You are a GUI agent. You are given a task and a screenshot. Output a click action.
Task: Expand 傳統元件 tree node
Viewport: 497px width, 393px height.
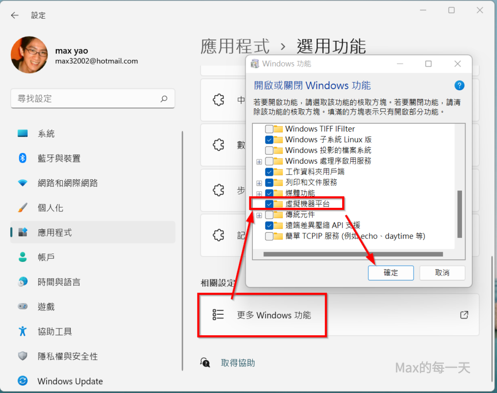(259, 215)
